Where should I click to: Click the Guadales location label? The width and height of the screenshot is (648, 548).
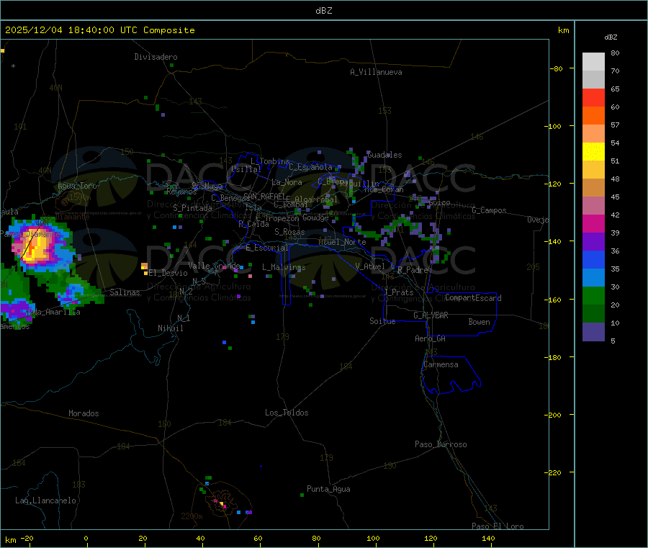click(384, 155)
